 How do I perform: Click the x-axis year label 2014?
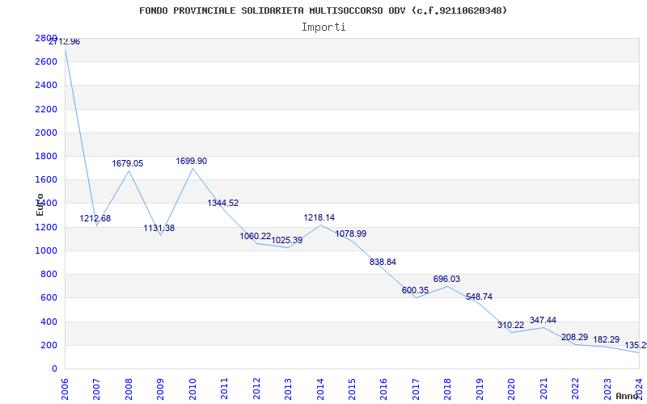click(x=320, y=389)
